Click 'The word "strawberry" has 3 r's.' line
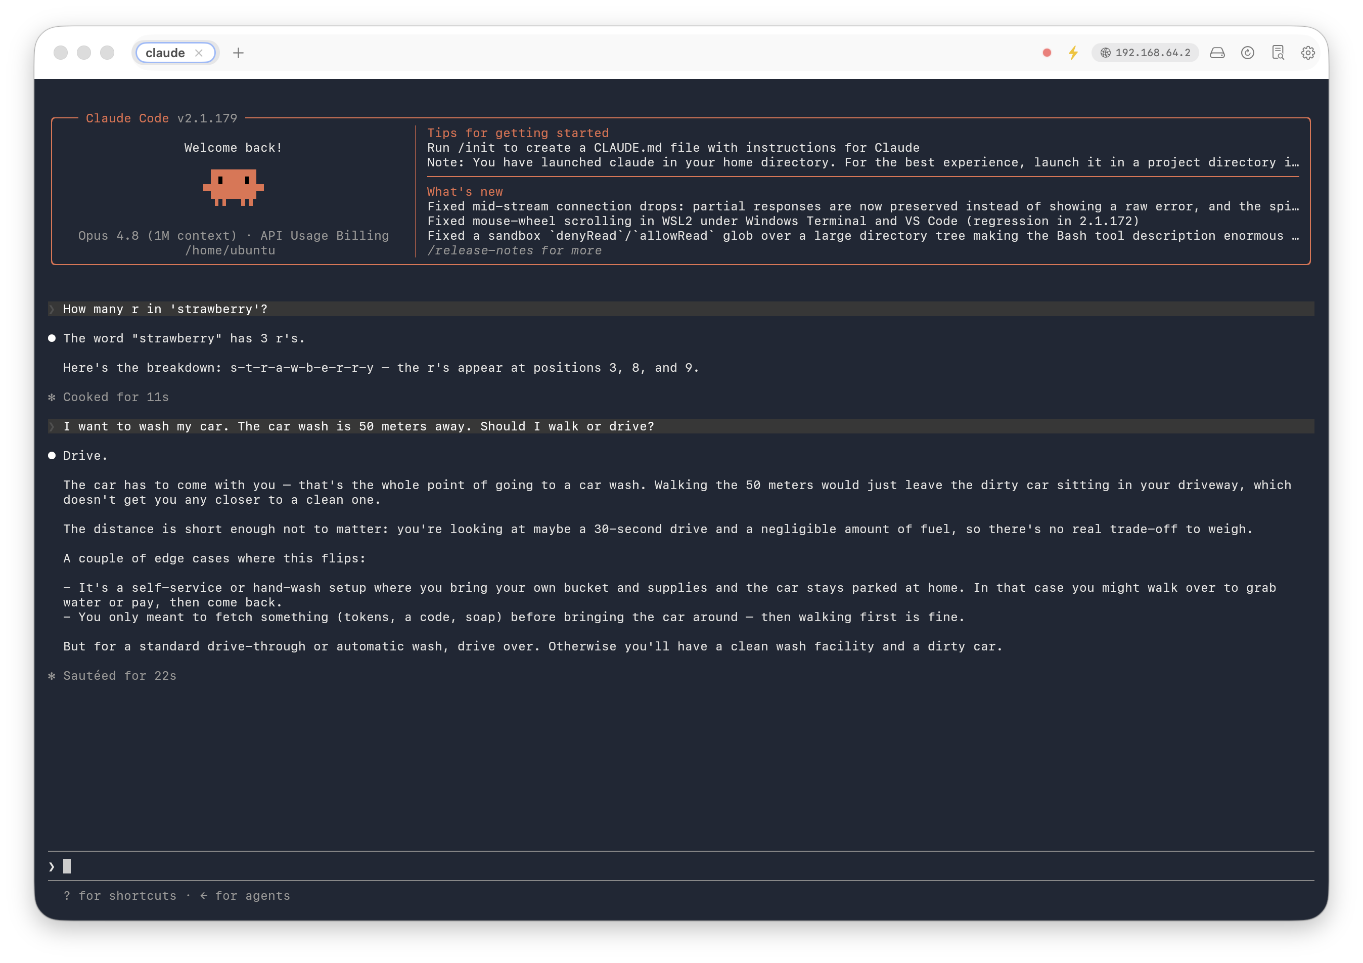 click(184, 338)
